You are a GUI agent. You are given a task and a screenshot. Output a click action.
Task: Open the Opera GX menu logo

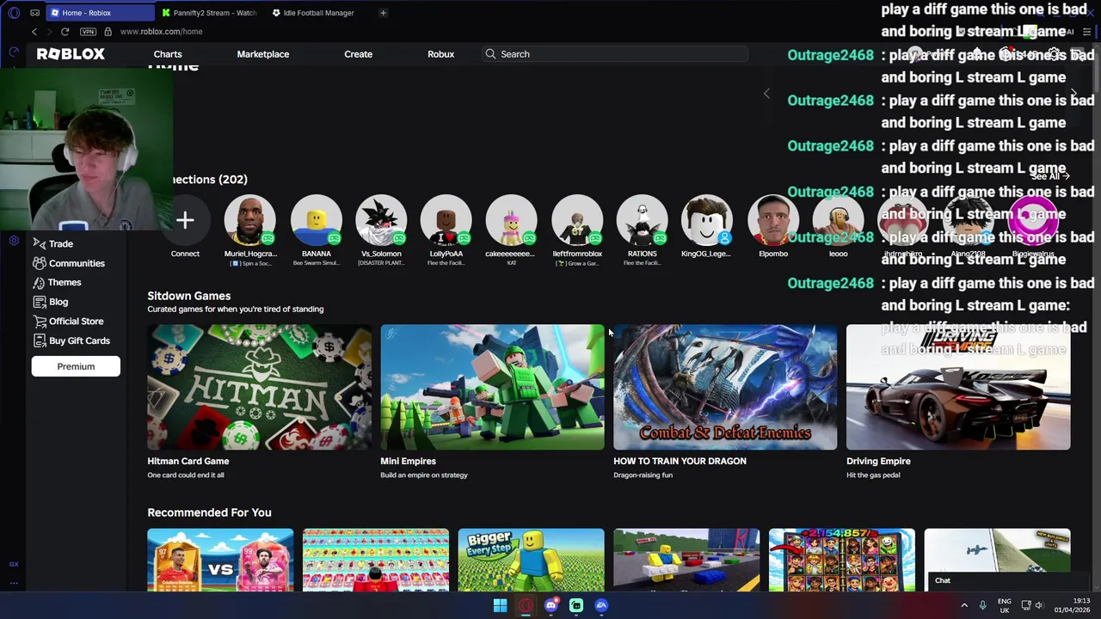click(x=14, y=13)
